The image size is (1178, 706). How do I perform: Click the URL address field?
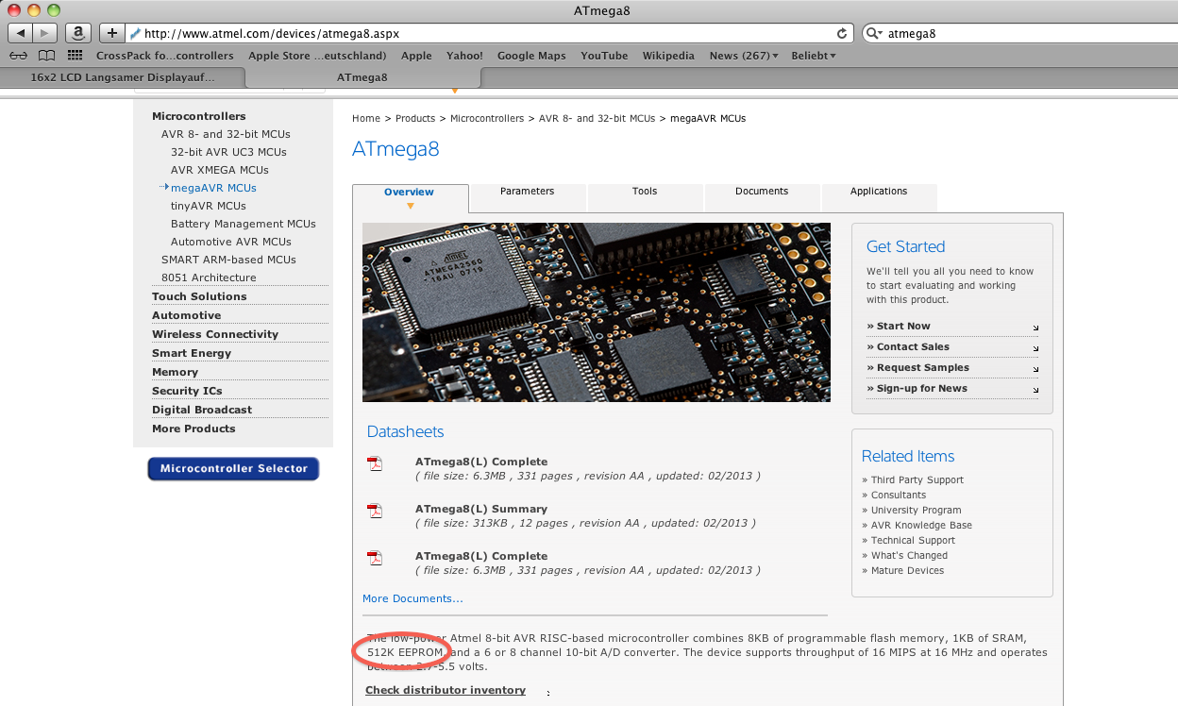click(489, 33)
